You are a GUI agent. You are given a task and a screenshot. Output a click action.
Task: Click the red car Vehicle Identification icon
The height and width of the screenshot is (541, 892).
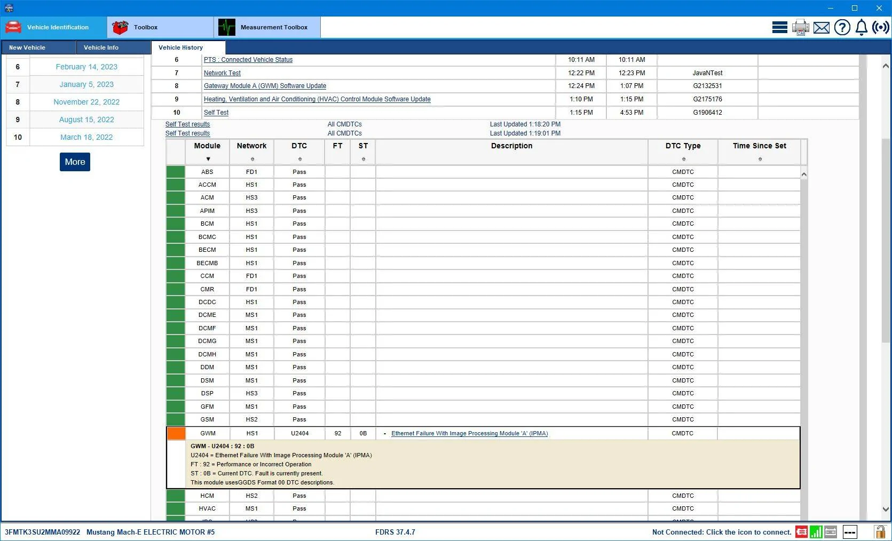[13, 27]
